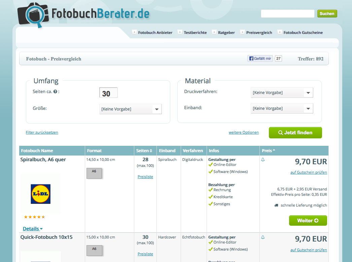Click the Quick-Fotobuch 10x15 title
Viewport: 352px width, 262px height.
[46, 237]
